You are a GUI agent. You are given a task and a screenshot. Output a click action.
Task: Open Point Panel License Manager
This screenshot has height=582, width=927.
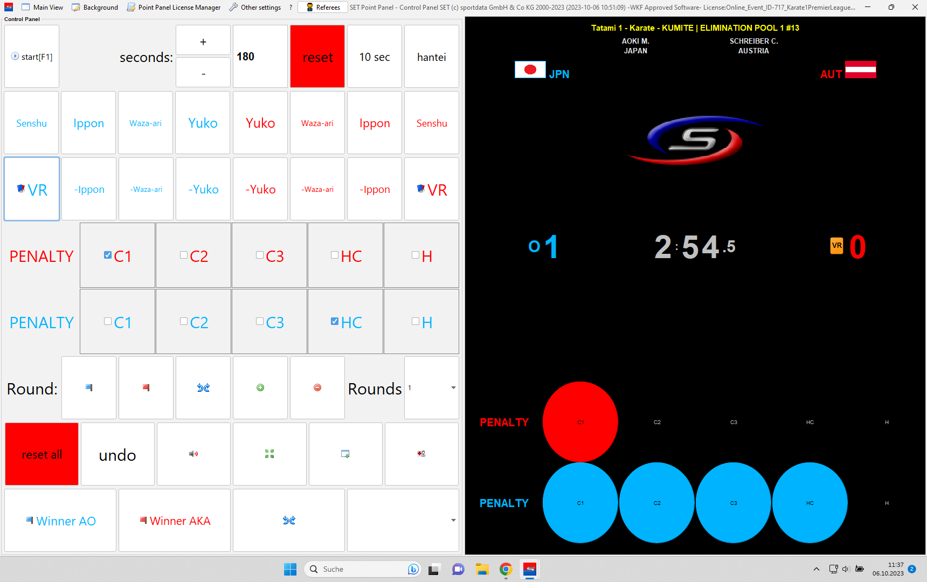[x=174, y=7]
